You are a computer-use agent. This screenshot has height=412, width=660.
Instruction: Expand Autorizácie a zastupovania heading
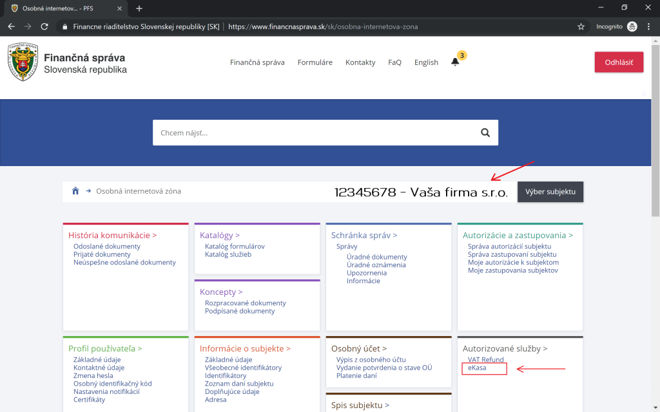[518, 236]
